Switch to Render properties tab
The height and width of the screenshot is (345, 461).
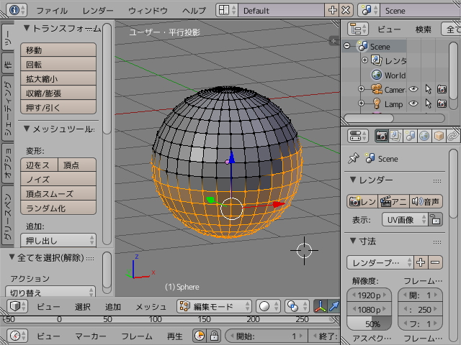382,136
